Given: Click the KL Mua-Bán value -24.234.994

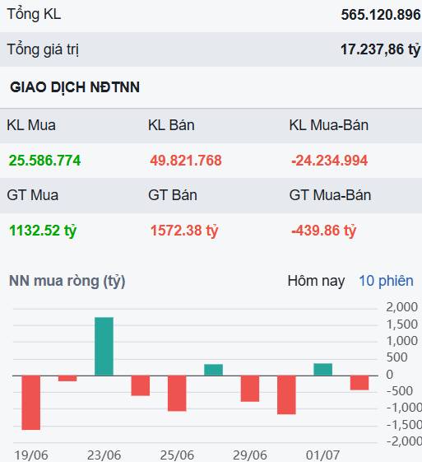Looking at the screenshot, I should click(329, 161).
